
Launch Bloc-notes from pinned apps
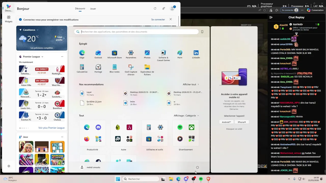coord(115,69)
